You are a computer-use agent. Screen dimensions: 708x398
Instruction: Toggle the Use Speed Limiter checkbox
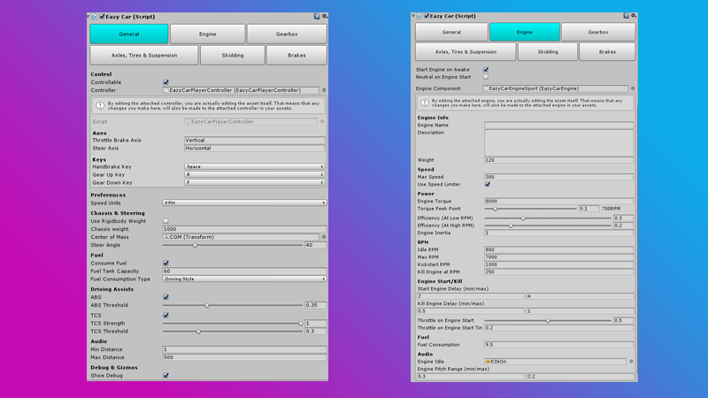coord(488,185)
